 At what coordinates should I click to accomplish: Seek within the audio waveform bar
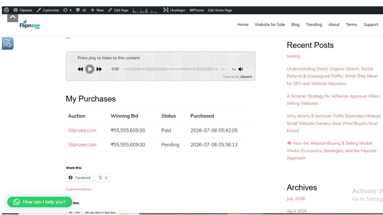pyautogui.click(x=170, y=69)
